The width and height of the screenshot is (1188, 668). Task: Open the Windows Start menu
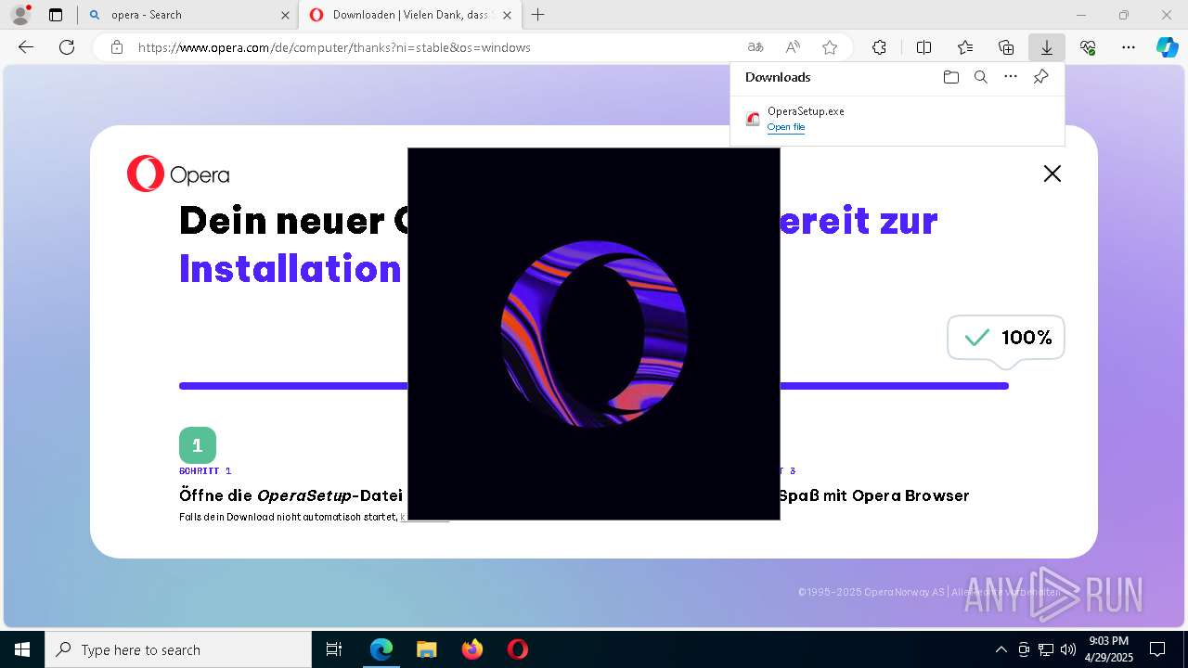[22, 649]
